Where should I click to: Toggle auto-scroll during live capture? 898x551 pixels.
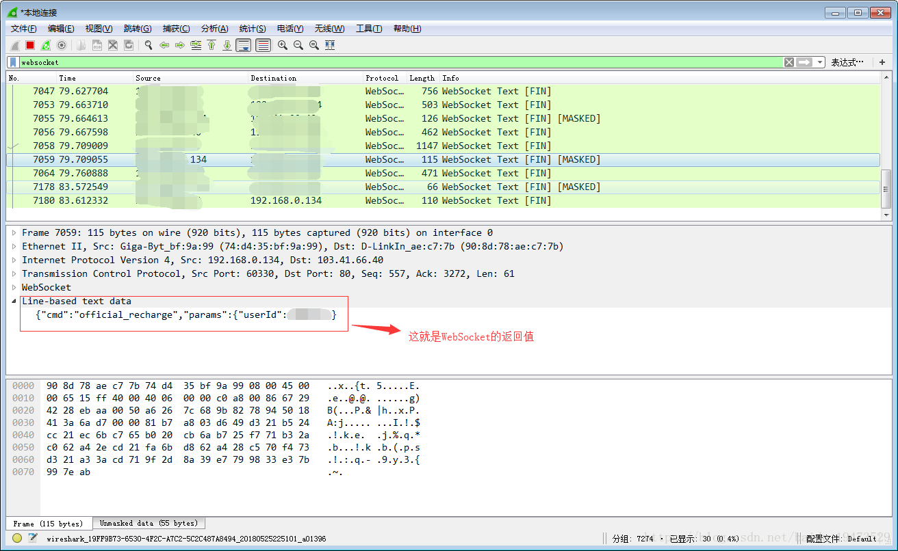(x=243, y=45)
